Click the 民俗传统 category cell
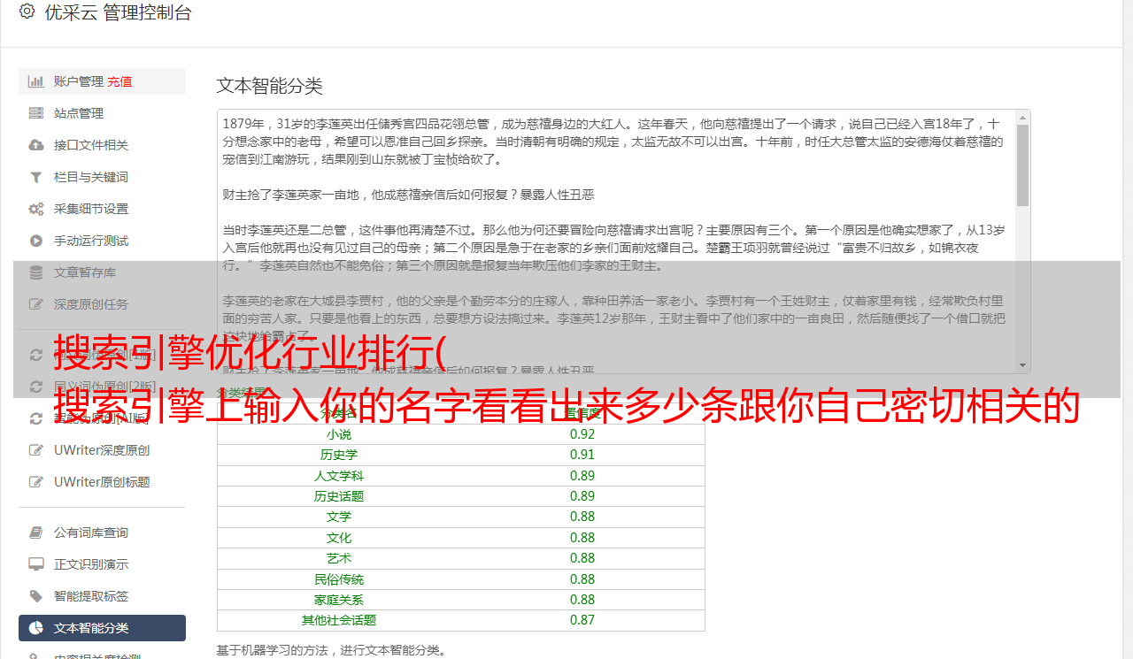The image size is (1133, 659). [x=339, y=579]
